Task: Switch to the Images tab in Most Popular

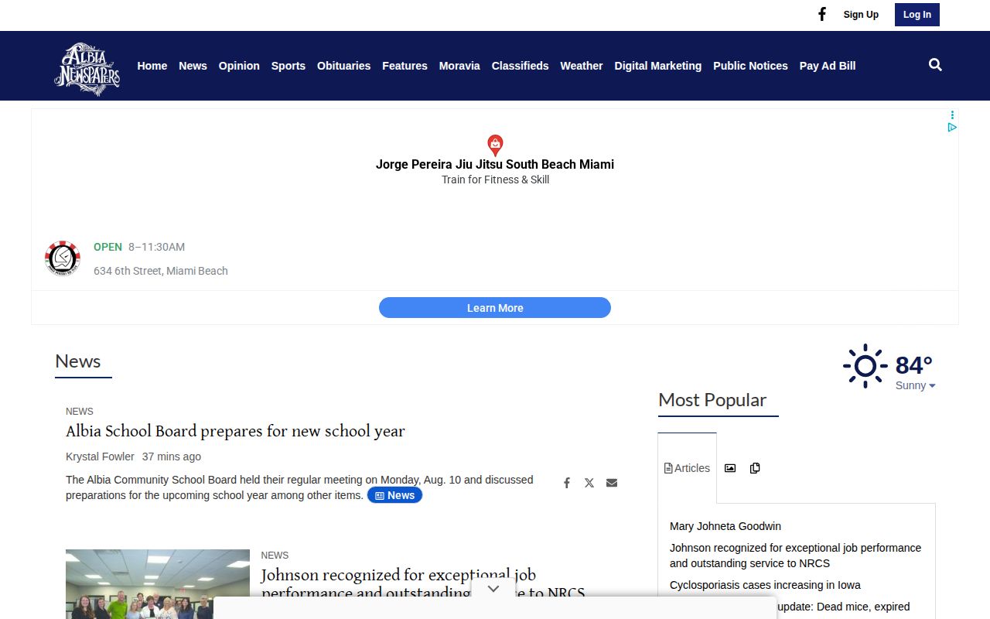Action: coord(730,468)
